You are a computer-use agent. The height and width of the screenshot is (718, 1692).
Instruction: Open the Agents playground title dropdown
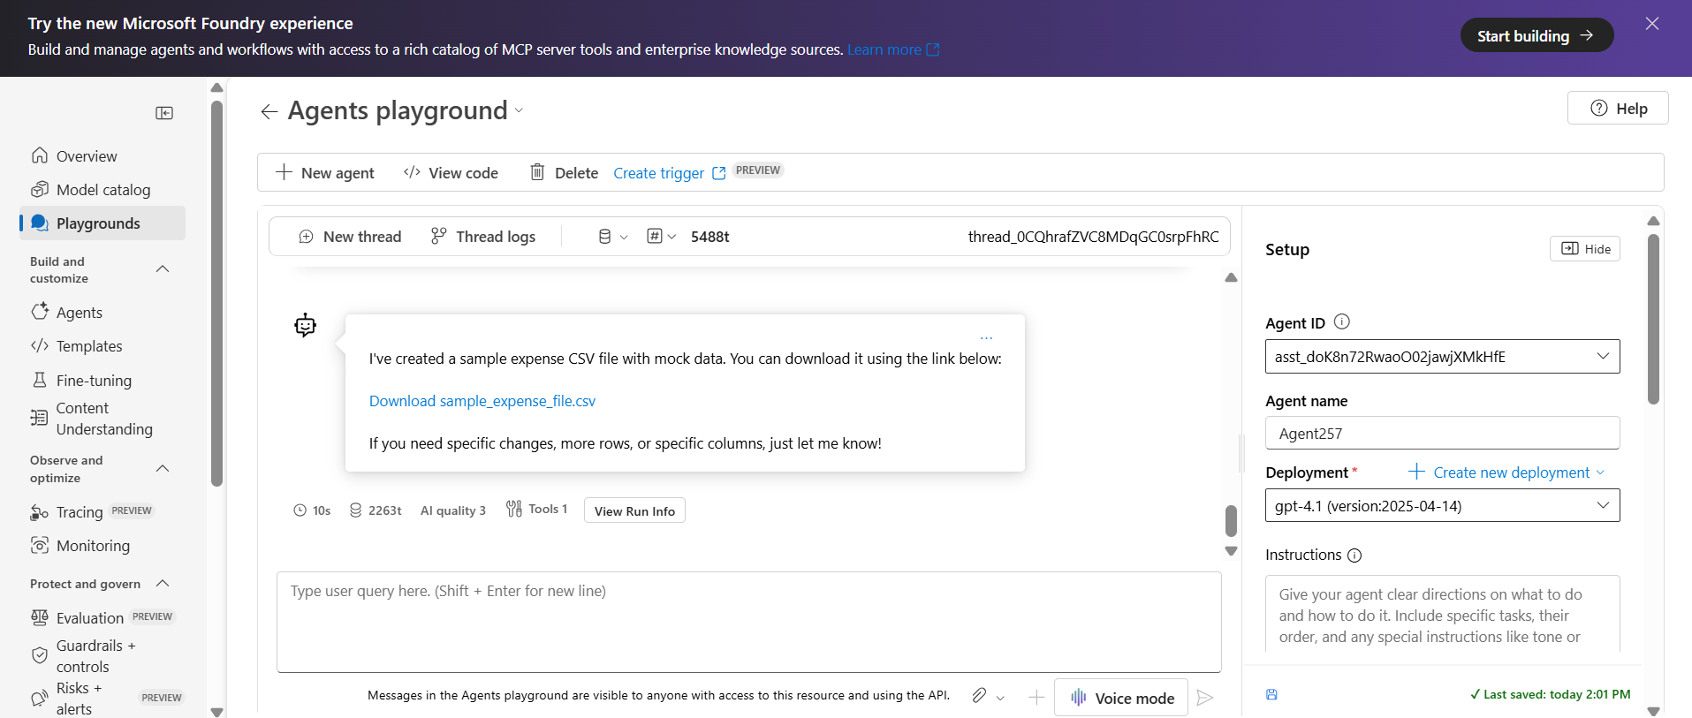click(x=519, y=110)
